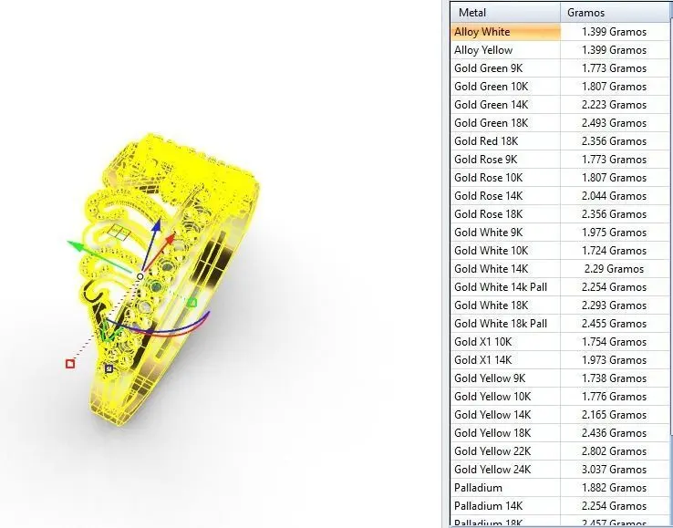Select Palladium 14K entry
The width and height of the screenshot is (673, 528).
pos(561,506)
